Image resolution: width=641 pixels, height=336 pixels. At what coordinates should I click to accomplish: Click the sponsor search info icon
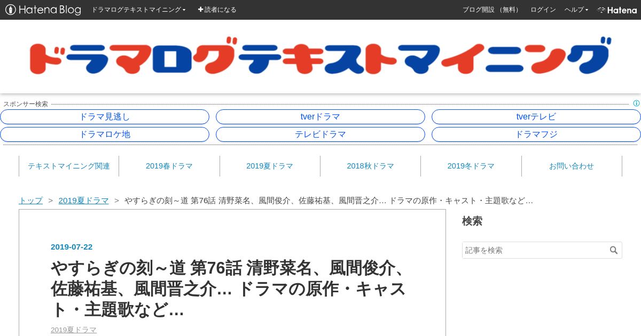[636, 103]
